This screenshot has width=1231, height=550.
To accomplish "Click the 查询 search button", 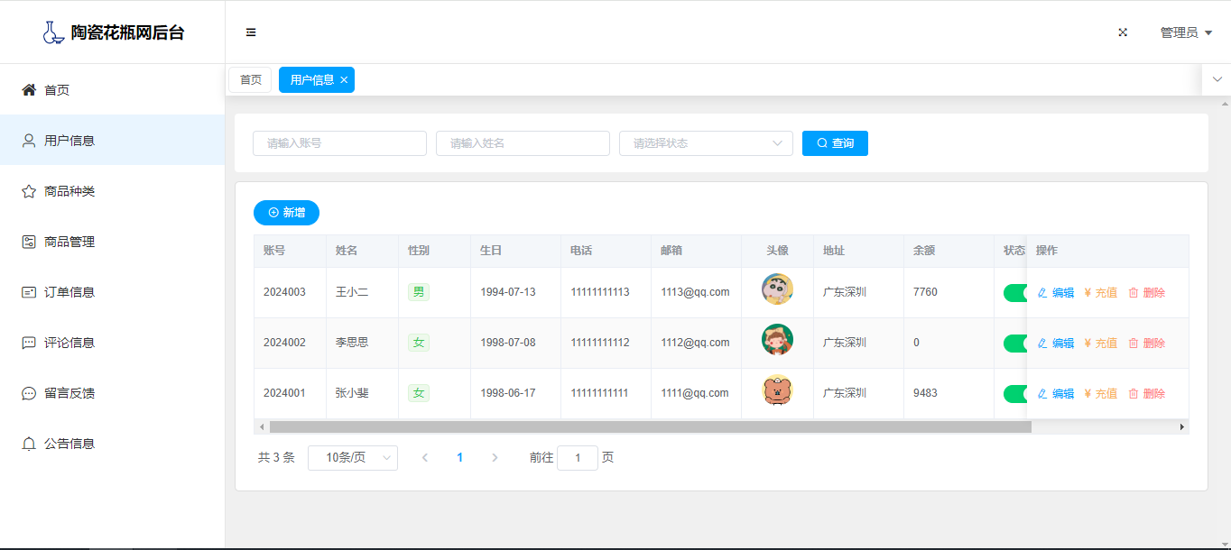I will click(835, 143).
